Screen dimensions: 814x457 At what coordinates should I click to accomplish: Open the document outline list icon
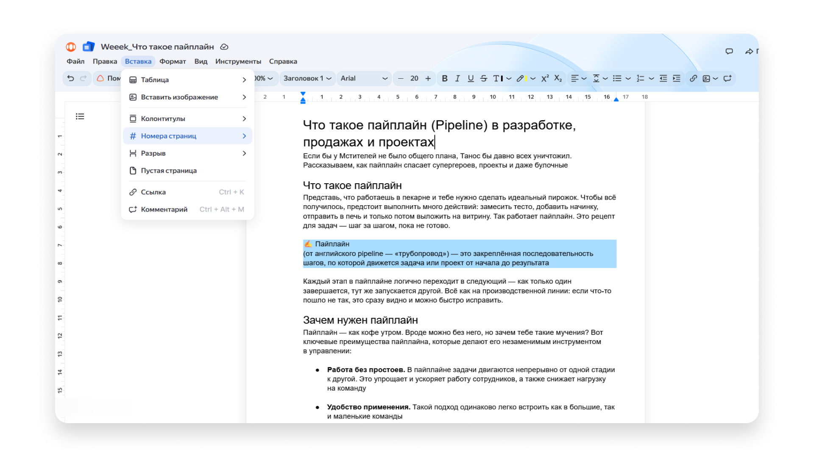pos(80,116)
